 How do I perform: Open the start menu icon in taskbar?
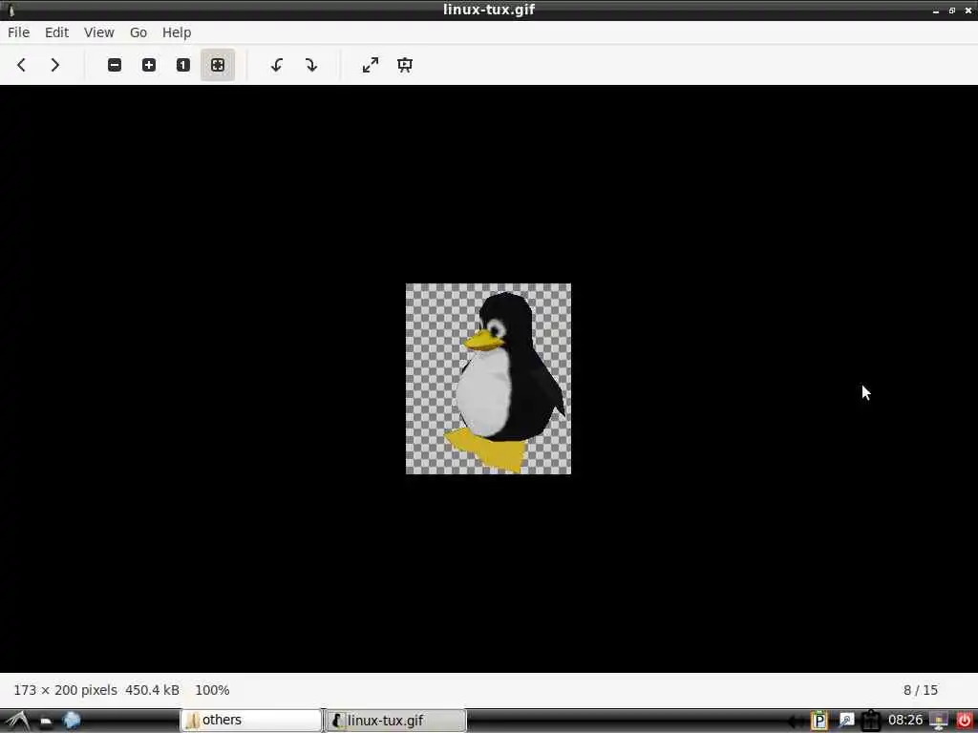tap(17, 721)
